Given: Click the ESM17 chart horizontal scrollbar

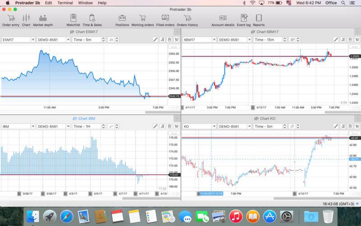Looking at the screenshot, I should (x=162, y=112).
